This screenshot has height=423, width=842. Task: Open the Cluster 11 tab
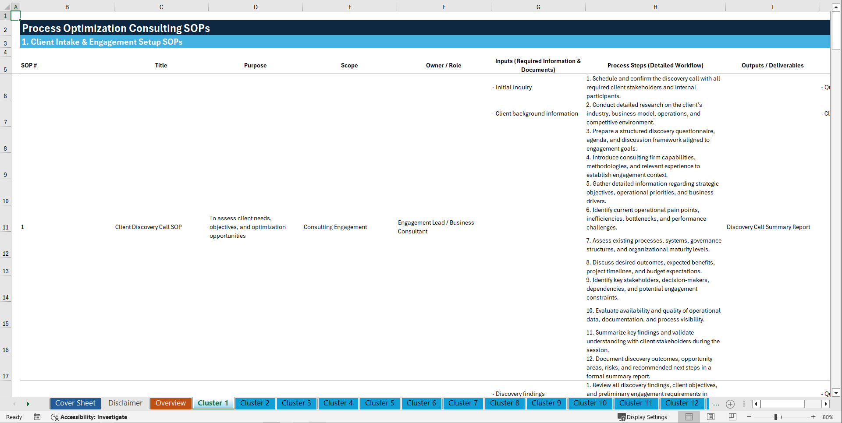pos(636,403)
